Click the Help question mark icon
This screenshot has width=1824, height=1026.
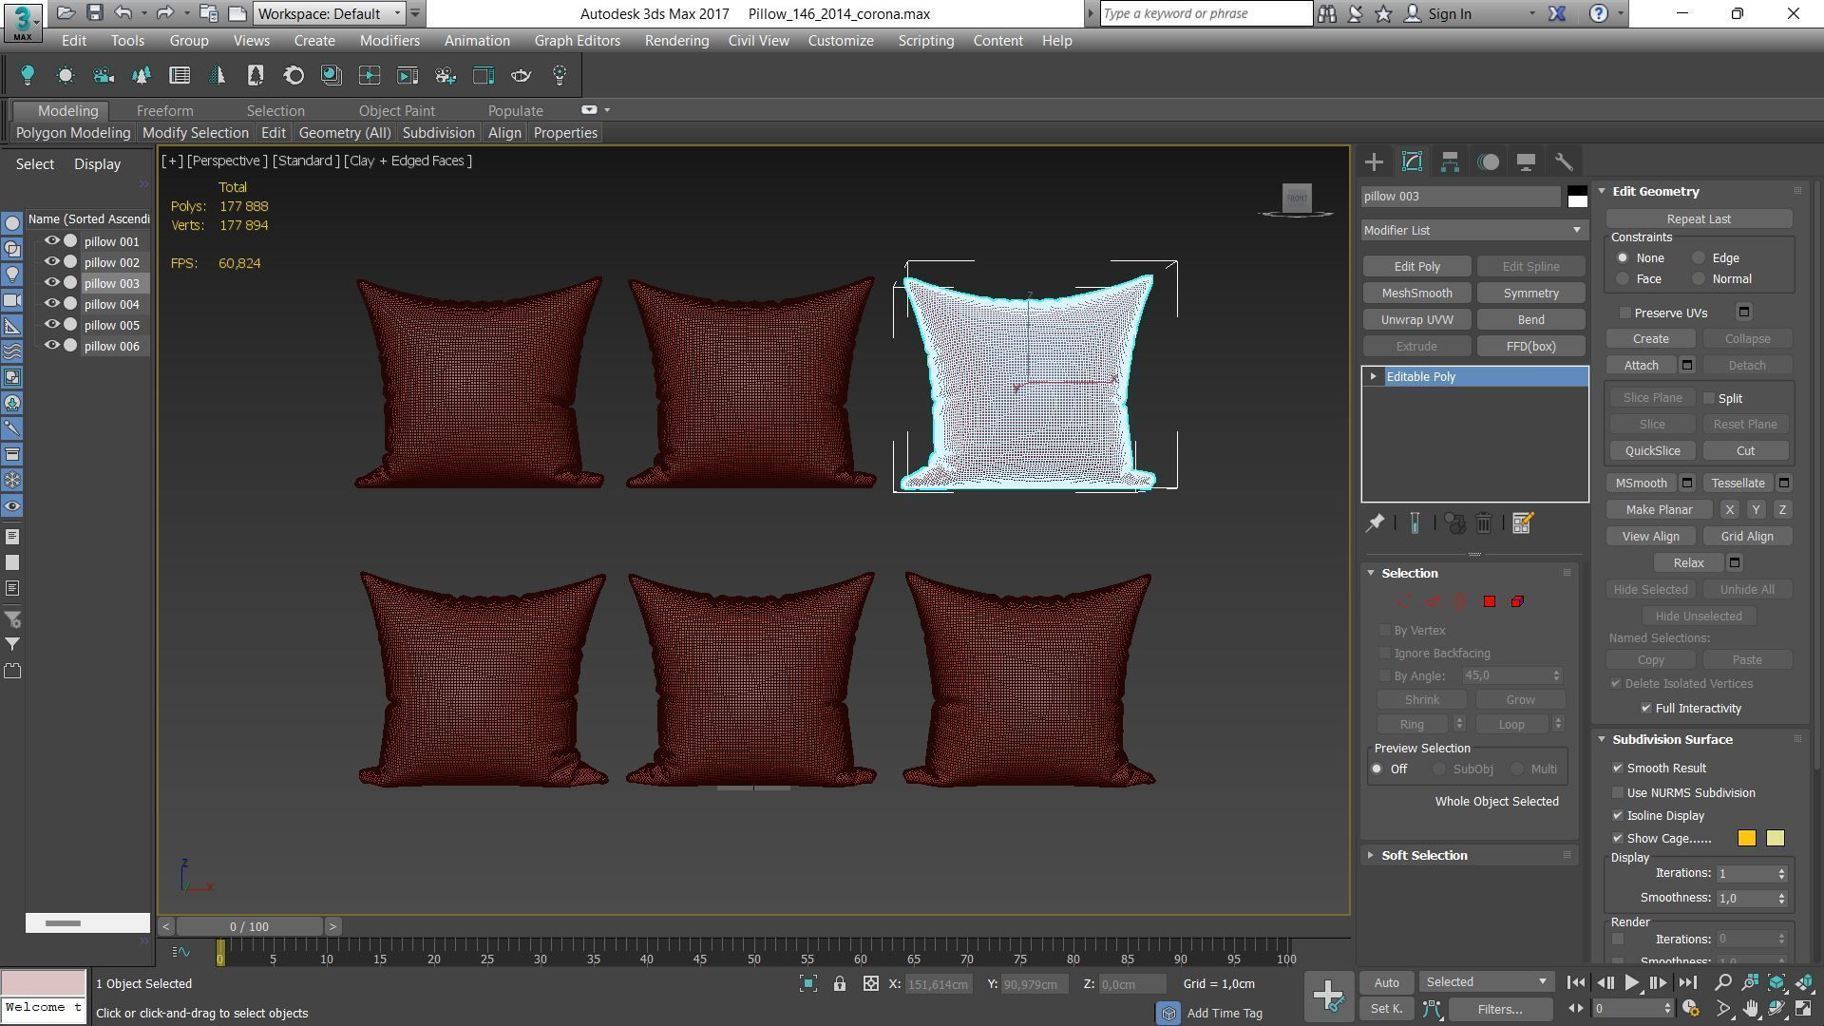(x=1599, y=13)
